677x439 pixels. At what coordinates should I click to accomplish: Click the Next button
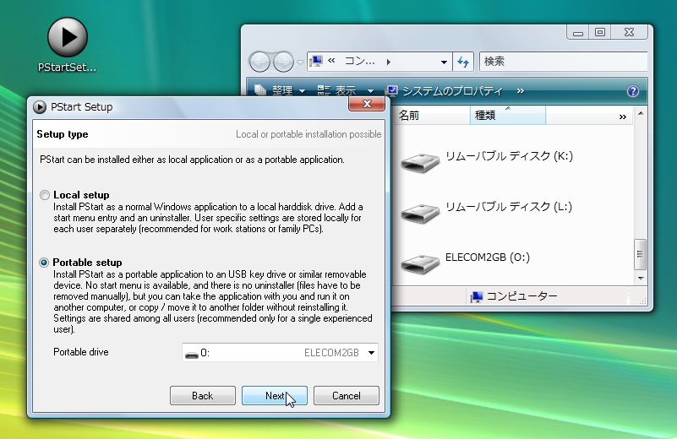(x=275, y=395)
